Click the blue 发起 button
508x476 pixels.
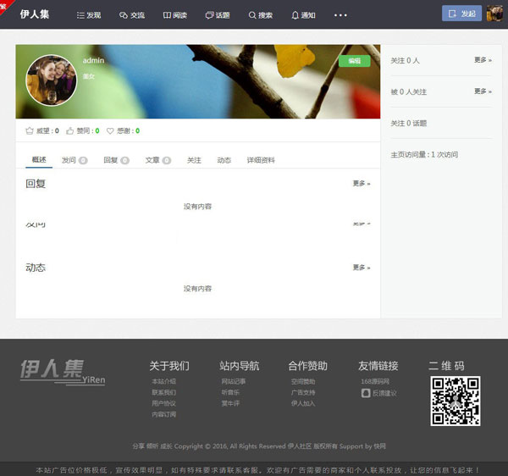(x=461, y=14)
